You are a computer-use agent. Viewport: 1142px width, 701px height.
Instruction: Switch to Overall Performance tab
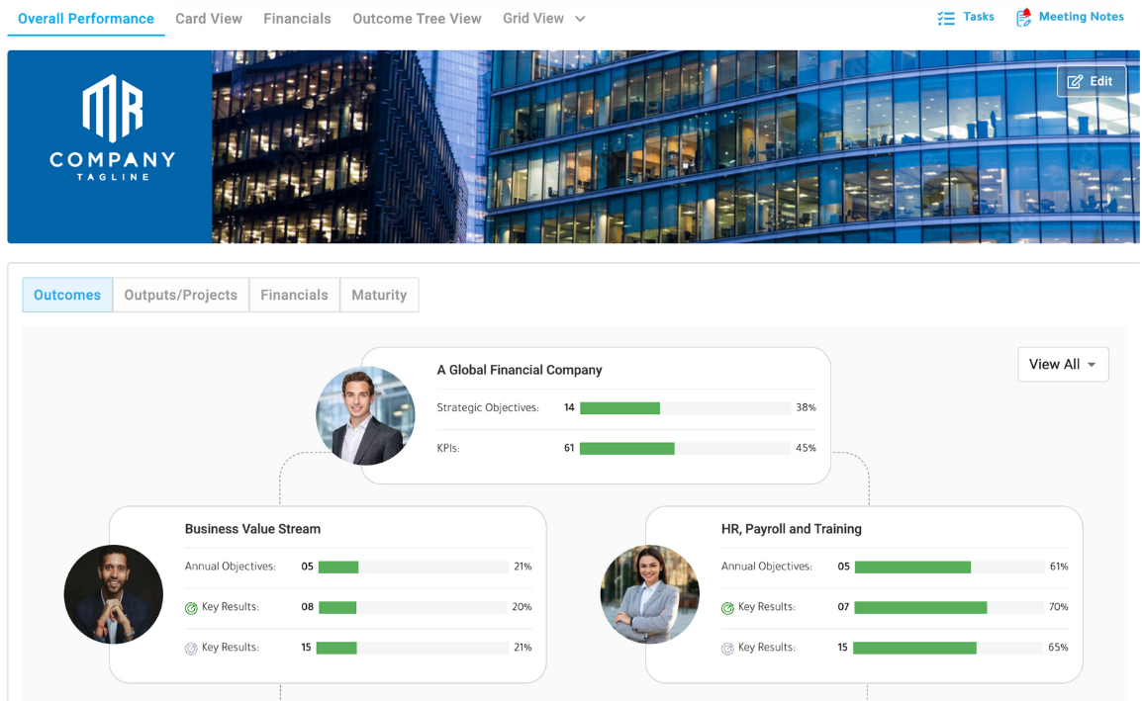pyautogui.click(x=86, y=18)
